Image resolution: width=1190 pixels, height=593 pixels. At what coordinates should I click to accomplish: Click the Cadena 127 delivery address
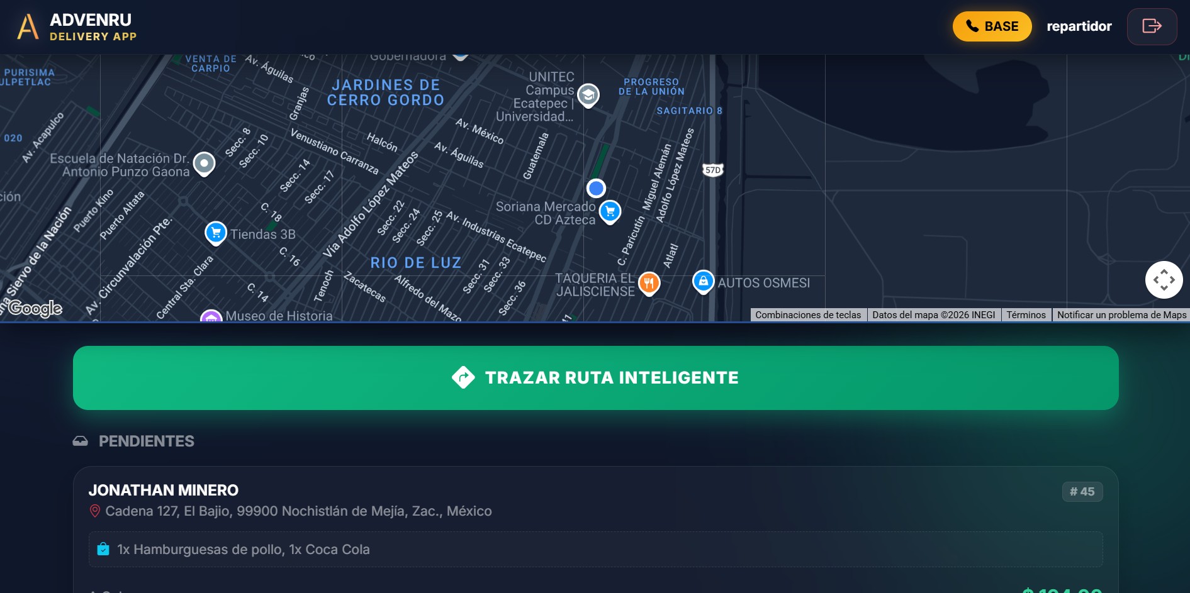(298, 511)
